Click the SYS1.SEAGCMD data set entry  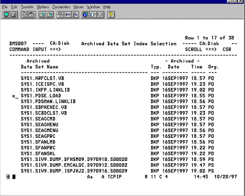(38, 119)
